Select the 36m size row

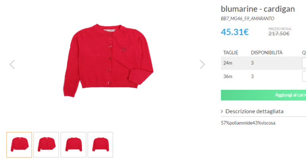(x=263, y=76)
